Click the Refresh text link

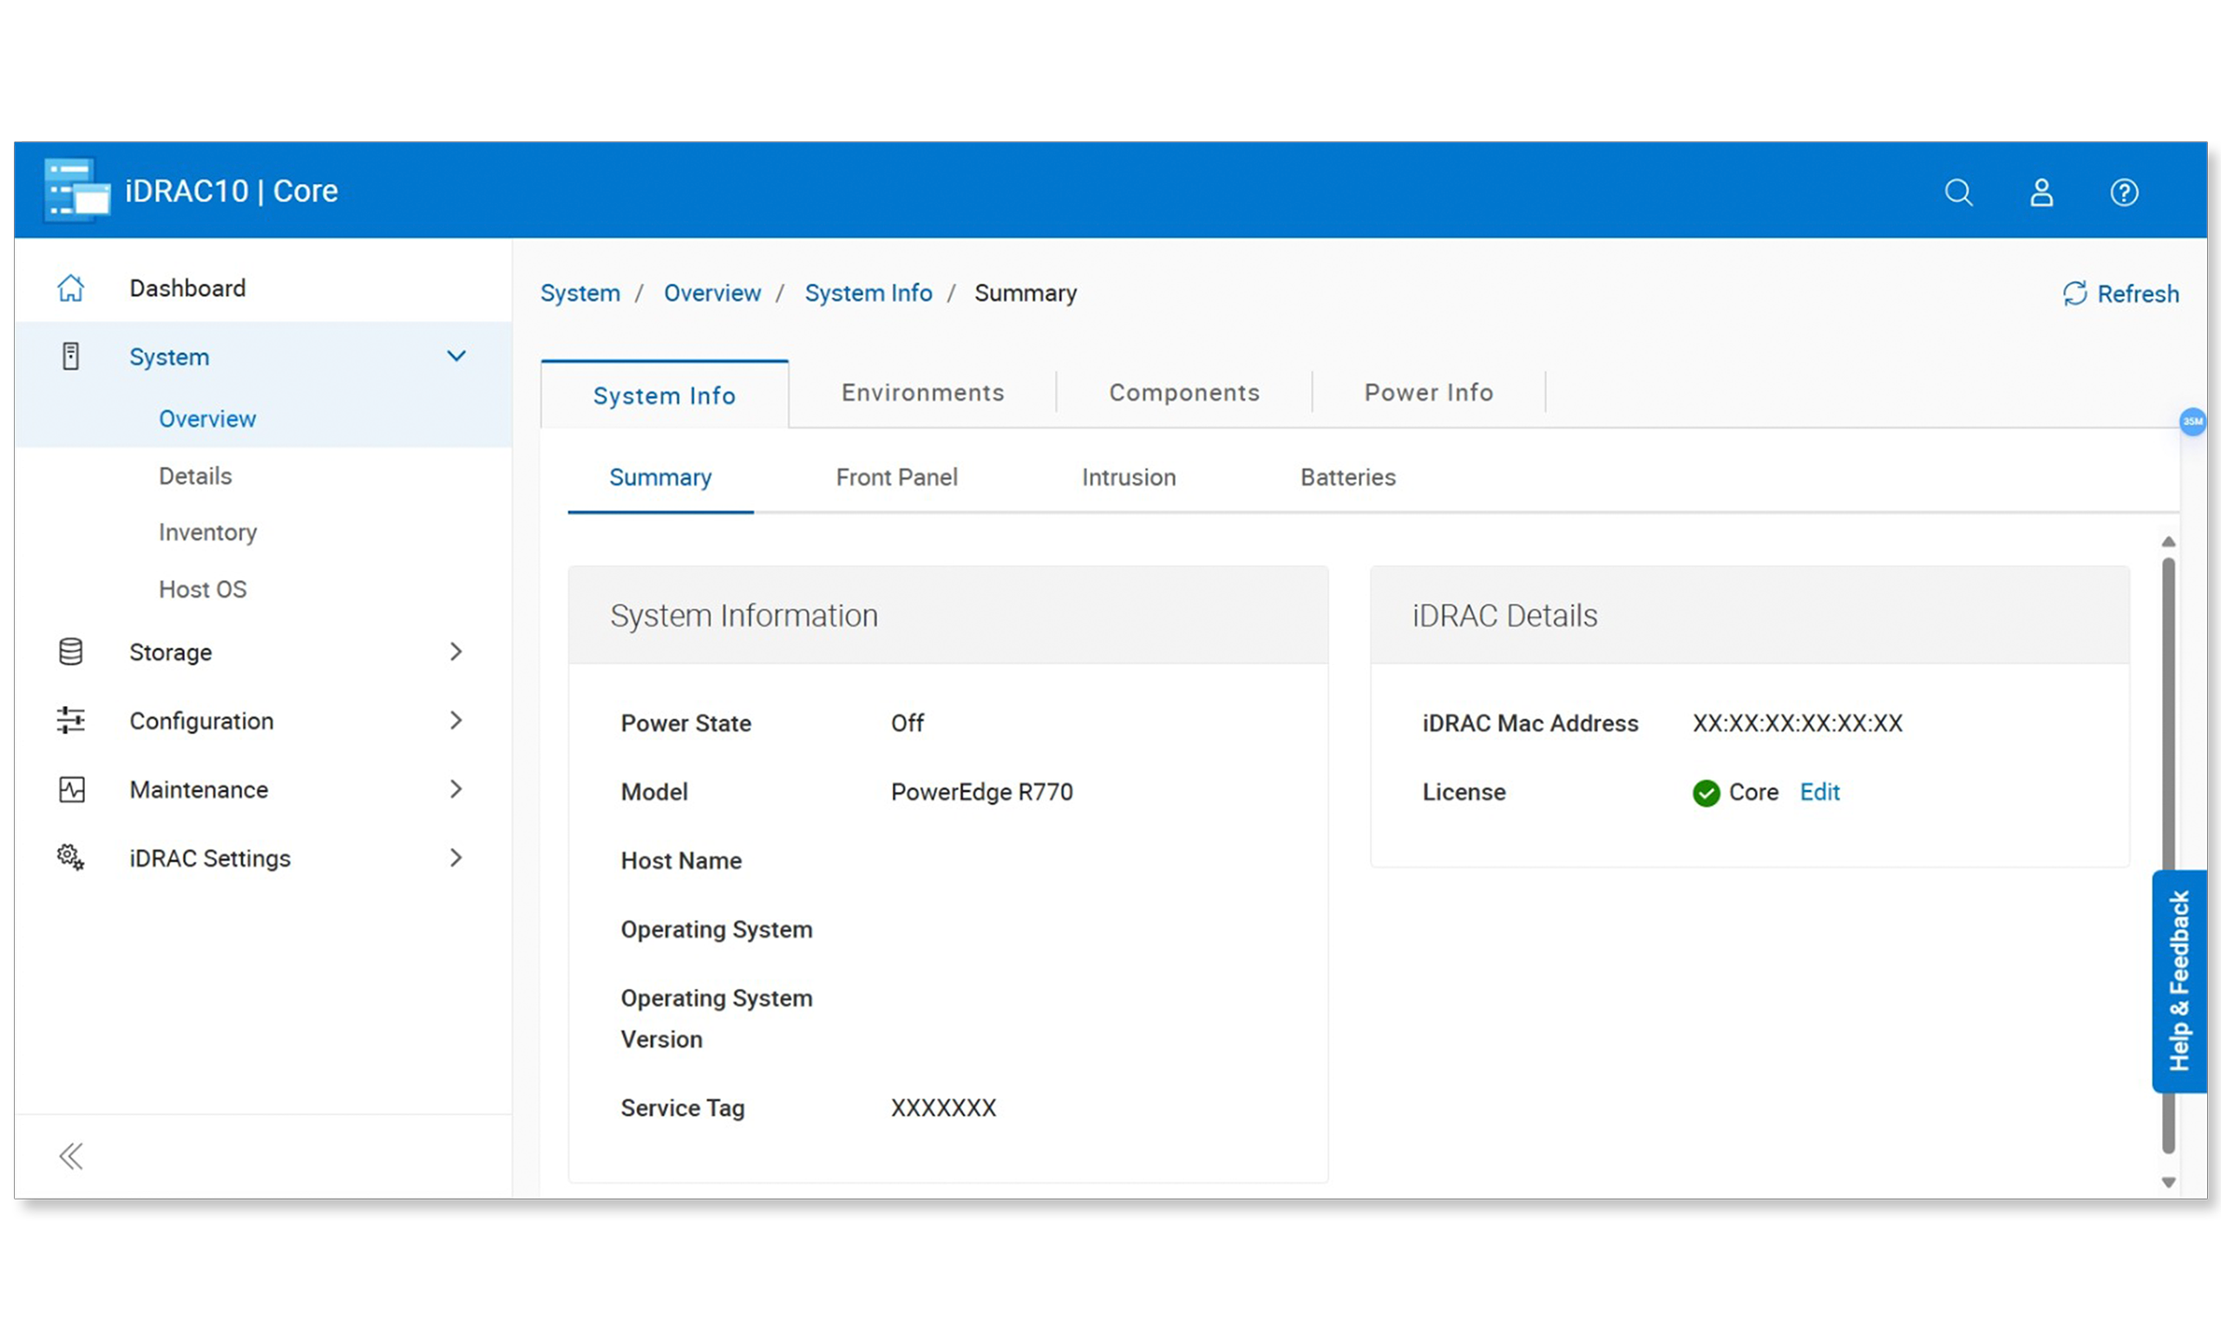[x=2137, y=294]
